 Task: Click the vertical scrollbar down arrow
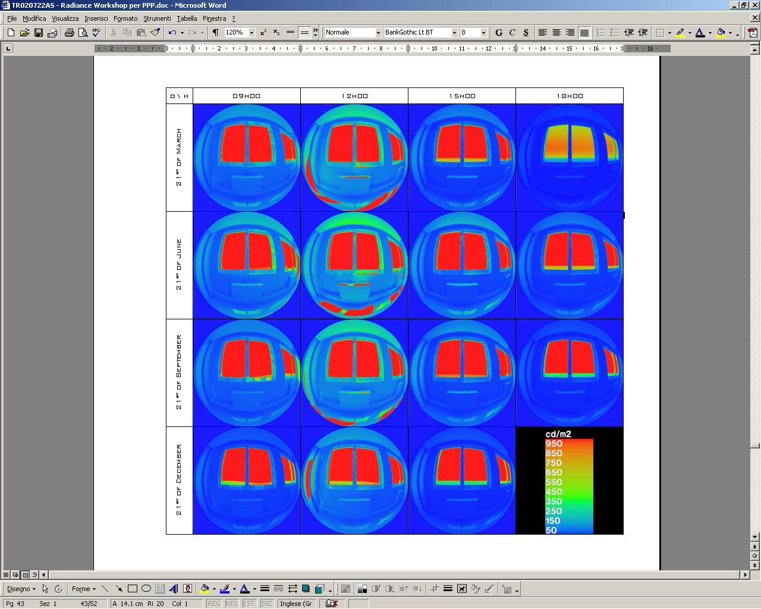tap(754, 536)
